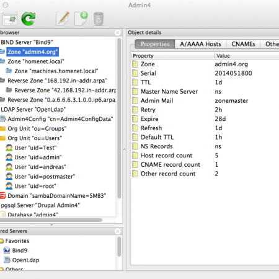Screen dimensions: 279x279
Task: Select the Favorites group
Action: click(17, 241)
